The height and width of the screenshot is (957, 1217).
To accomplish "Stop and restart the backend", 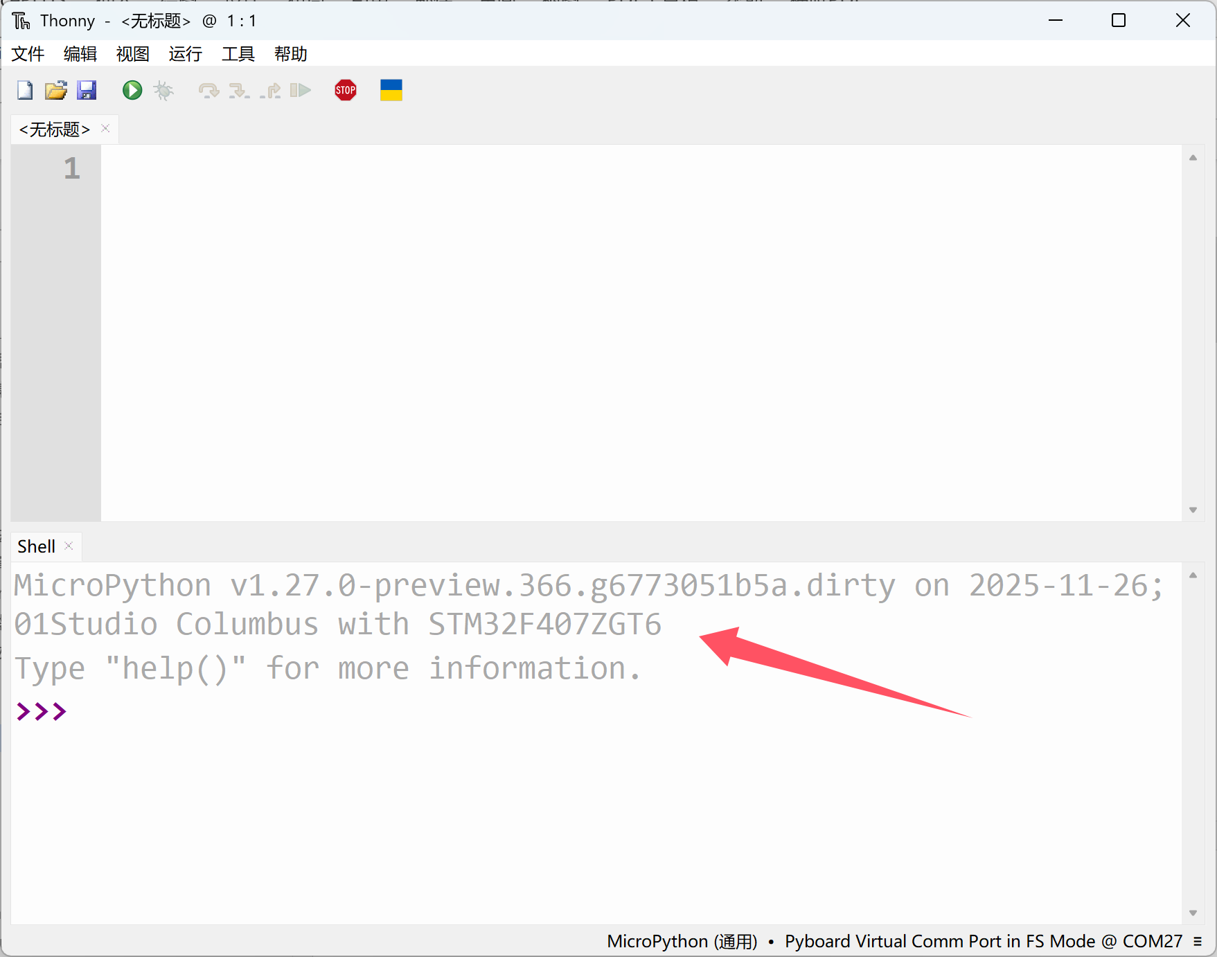I will (x=345, y=90).
